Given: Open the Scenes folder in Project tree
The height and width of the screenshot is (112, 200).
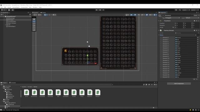Looking at the screenshot, I should [x=7, y=100].
